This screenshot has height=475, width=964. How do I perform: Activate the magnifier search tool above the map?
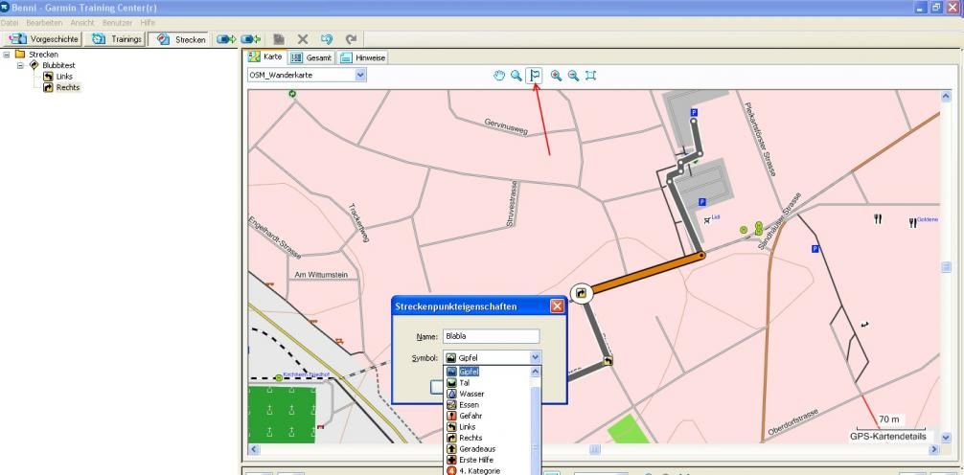click(x=516, y=75)
